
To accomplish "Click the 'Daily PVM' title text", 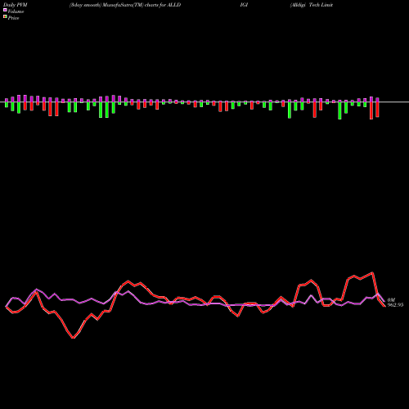I will pos(16,5).
